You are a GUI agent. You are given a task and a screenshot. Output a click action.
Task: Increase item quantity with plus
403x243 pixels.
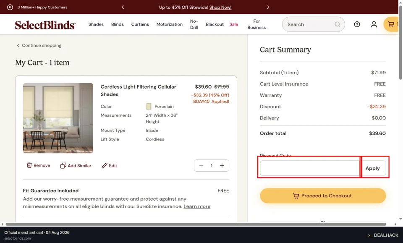click(x=222, y=166)
